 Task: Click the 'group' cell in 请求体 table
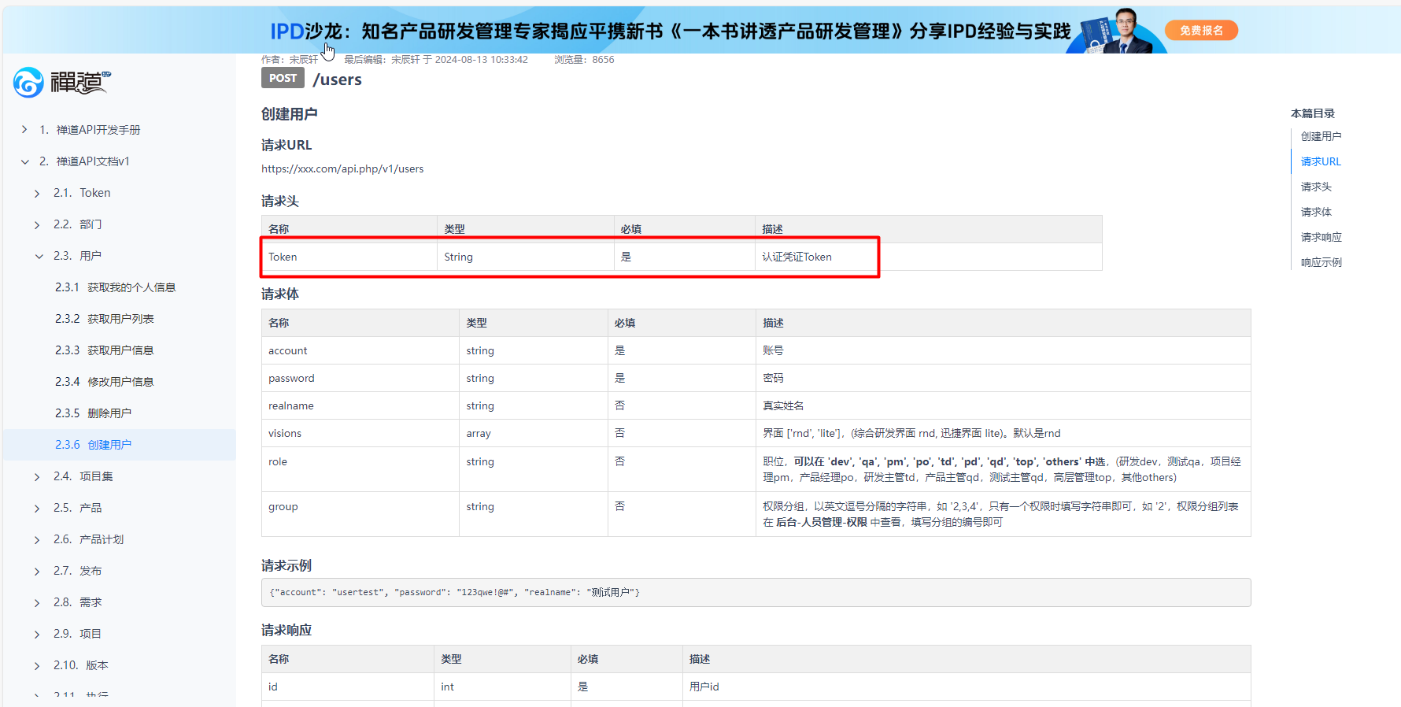click(360, 514)
